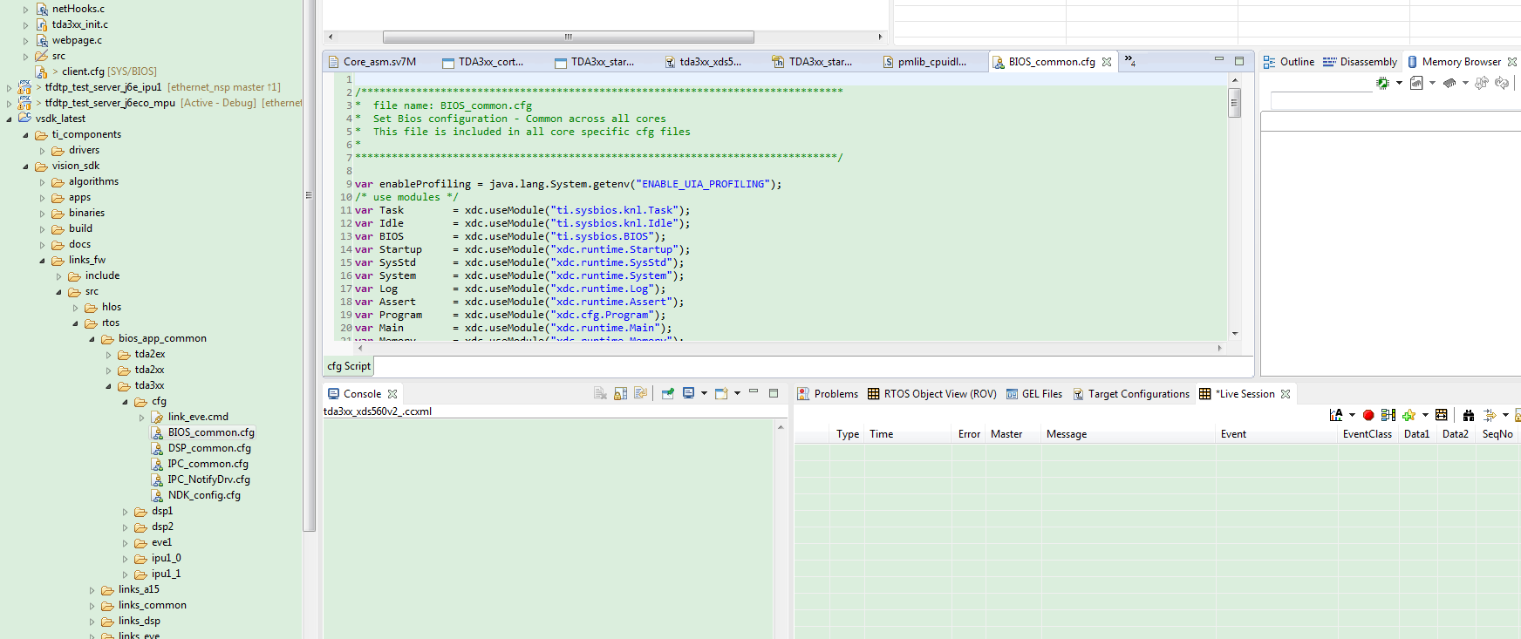1521x639 pixels.
Task: Open dropdown next to green chip icon
Action: click(x=1399, y=83)
